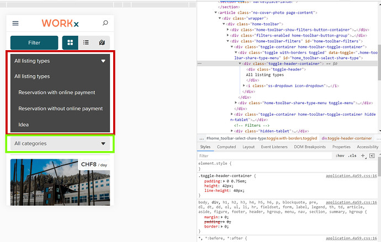
Task: Collapse the div home-toolbar node
Action: coord(224,24)
